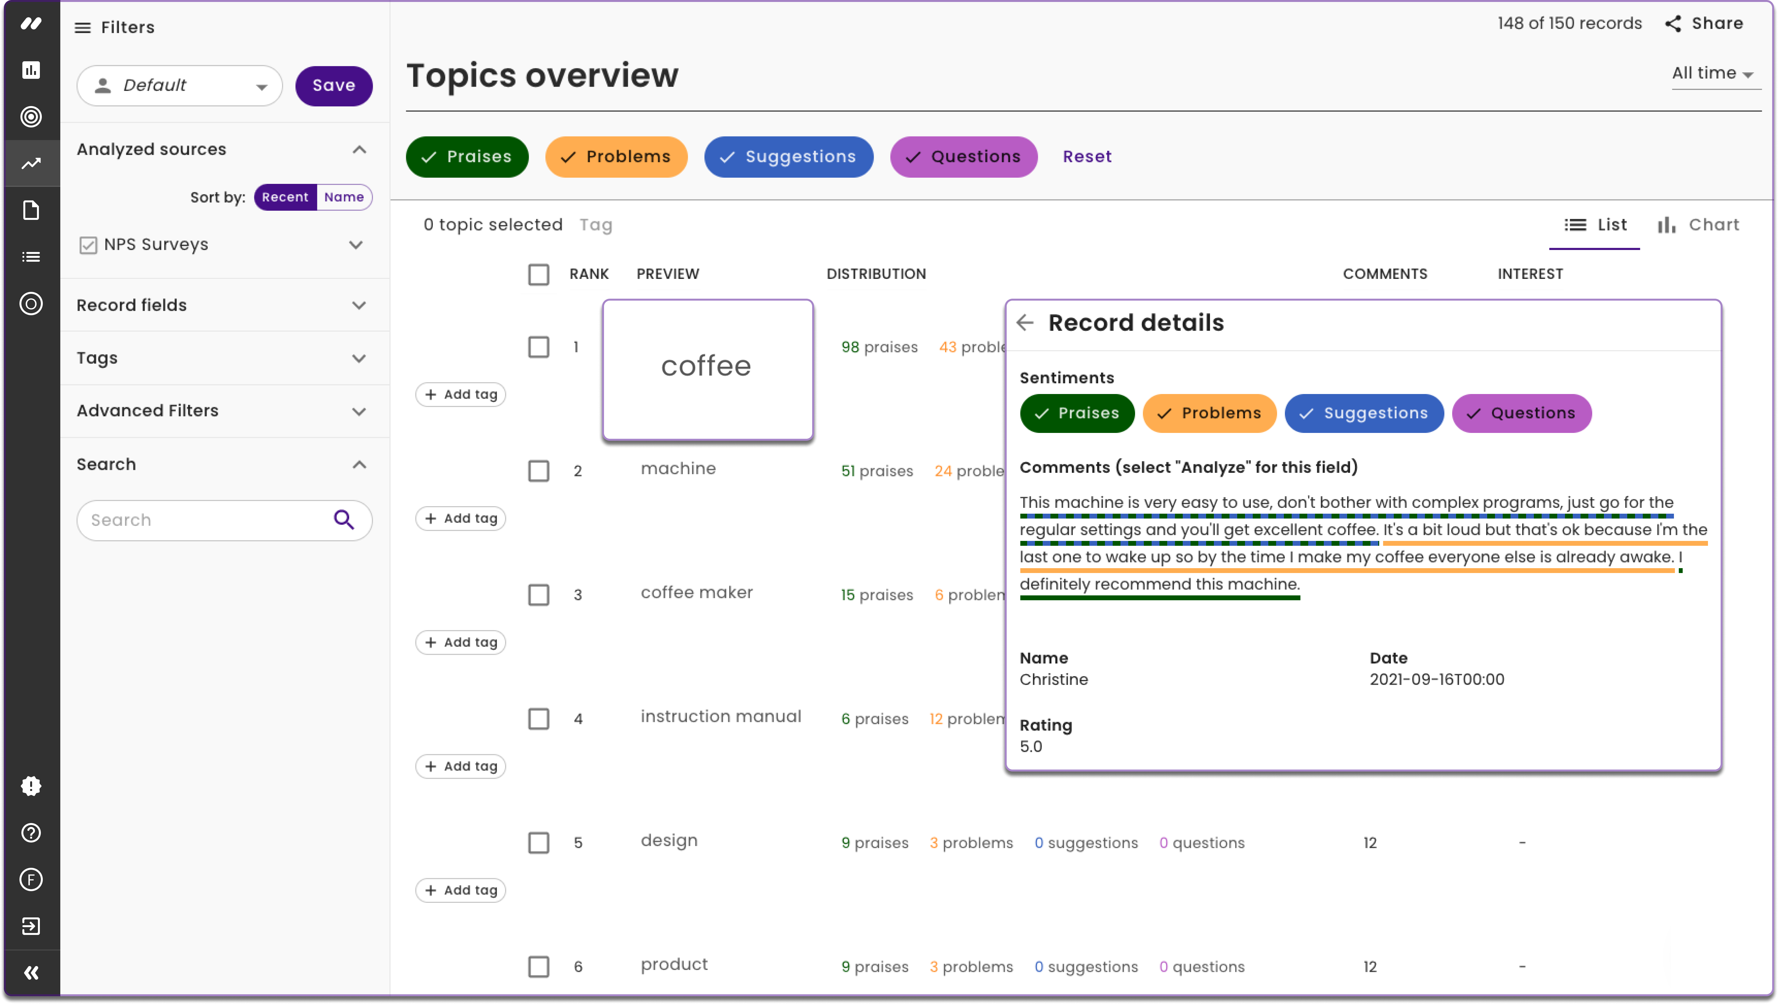Screen dimensions: 1778x1004
Task: Click Add tag under coffee maker row
Action: pos(460,642)
